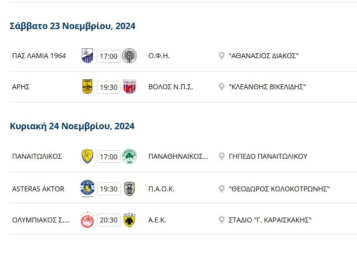Image resolution: width=357 pixels, height=253 pixels.
Task: Click the PAS Lamia 1964 team crest
Action: [x=87, y=56]
